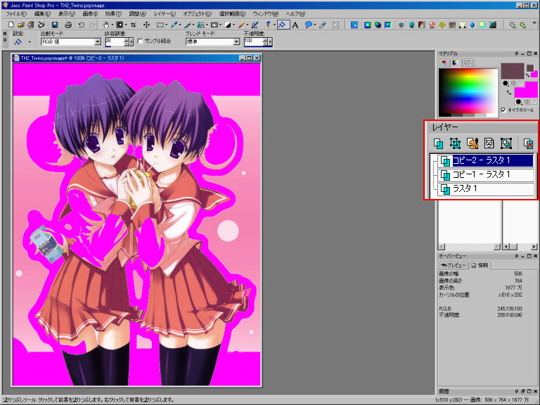Select the Text tool
Screen dimensions: 540x405
(x=295, y=25)
